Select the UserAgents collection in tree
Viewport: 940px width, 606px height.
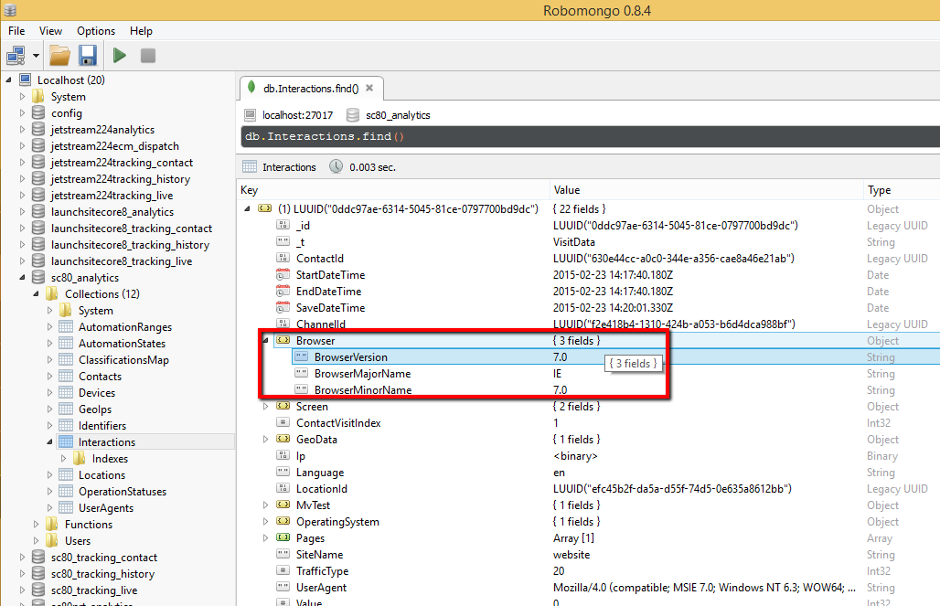tap(105, 508)
